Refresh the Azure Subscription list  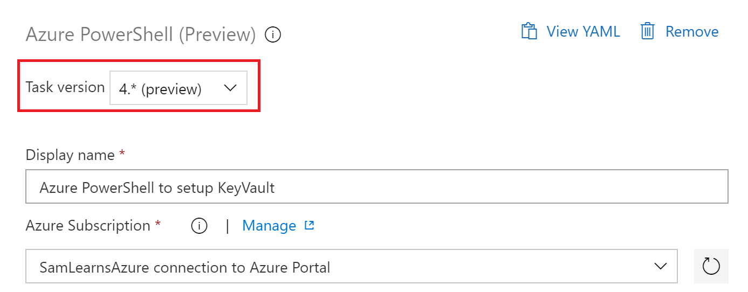coord(711,266)
